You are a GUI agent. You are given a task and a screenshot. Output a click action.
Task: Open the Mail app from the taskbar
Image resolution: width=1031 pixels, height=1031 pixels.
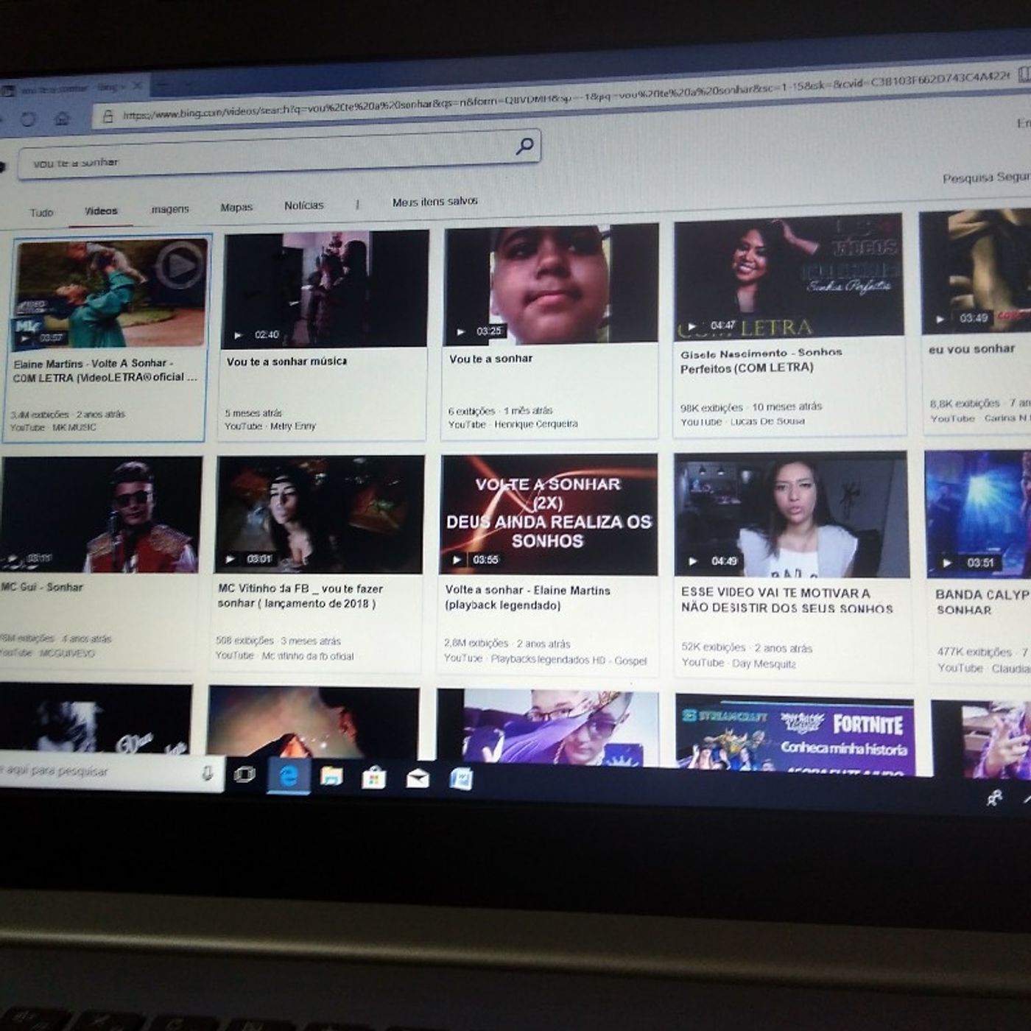click(x=418, y=778)
